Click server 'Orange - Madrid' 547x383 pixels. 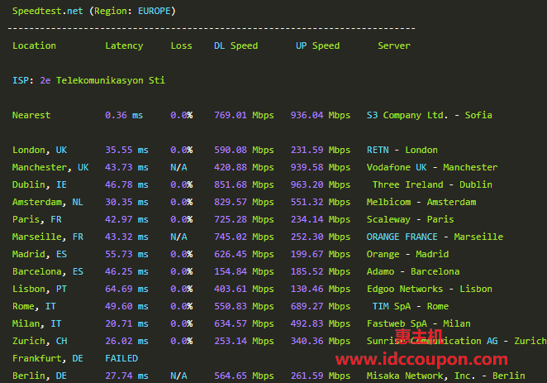pos(407,254)
